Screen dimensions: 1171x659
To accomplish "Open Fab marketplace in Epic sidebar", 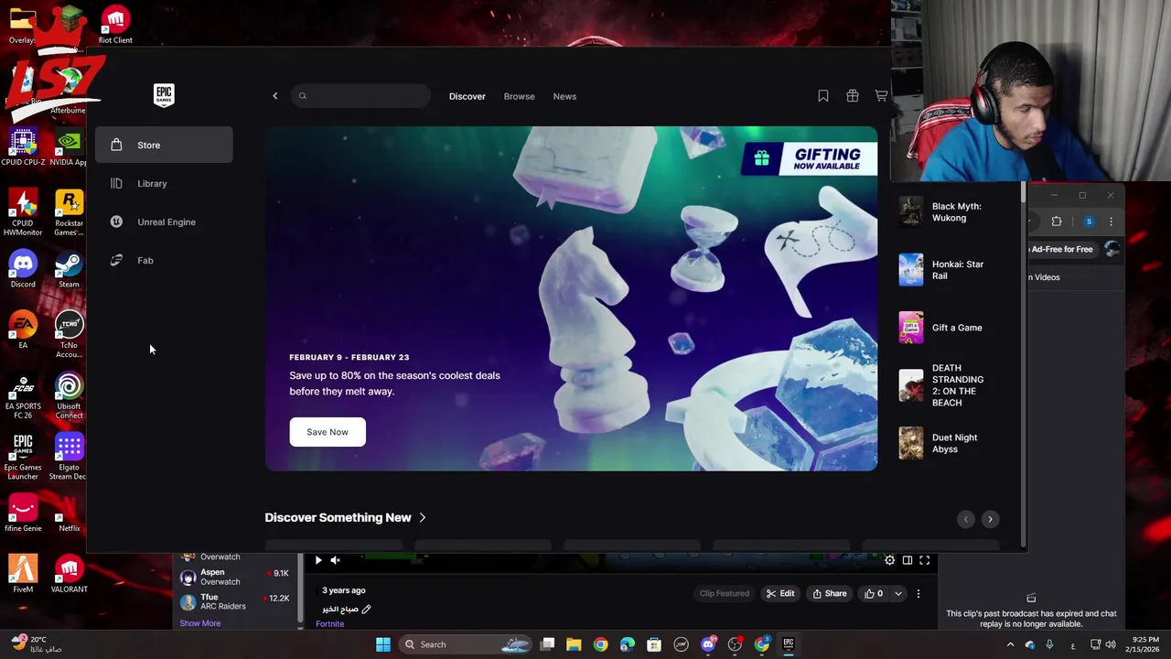I will point(164,260).
